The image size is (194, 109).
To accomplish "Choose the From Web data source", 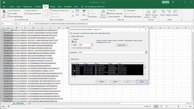I will [12, 14].
